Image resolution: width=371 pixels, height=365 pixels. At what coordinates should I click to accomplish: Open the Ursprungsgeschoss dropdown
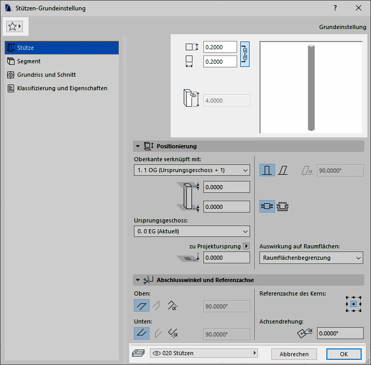[192, 231]
